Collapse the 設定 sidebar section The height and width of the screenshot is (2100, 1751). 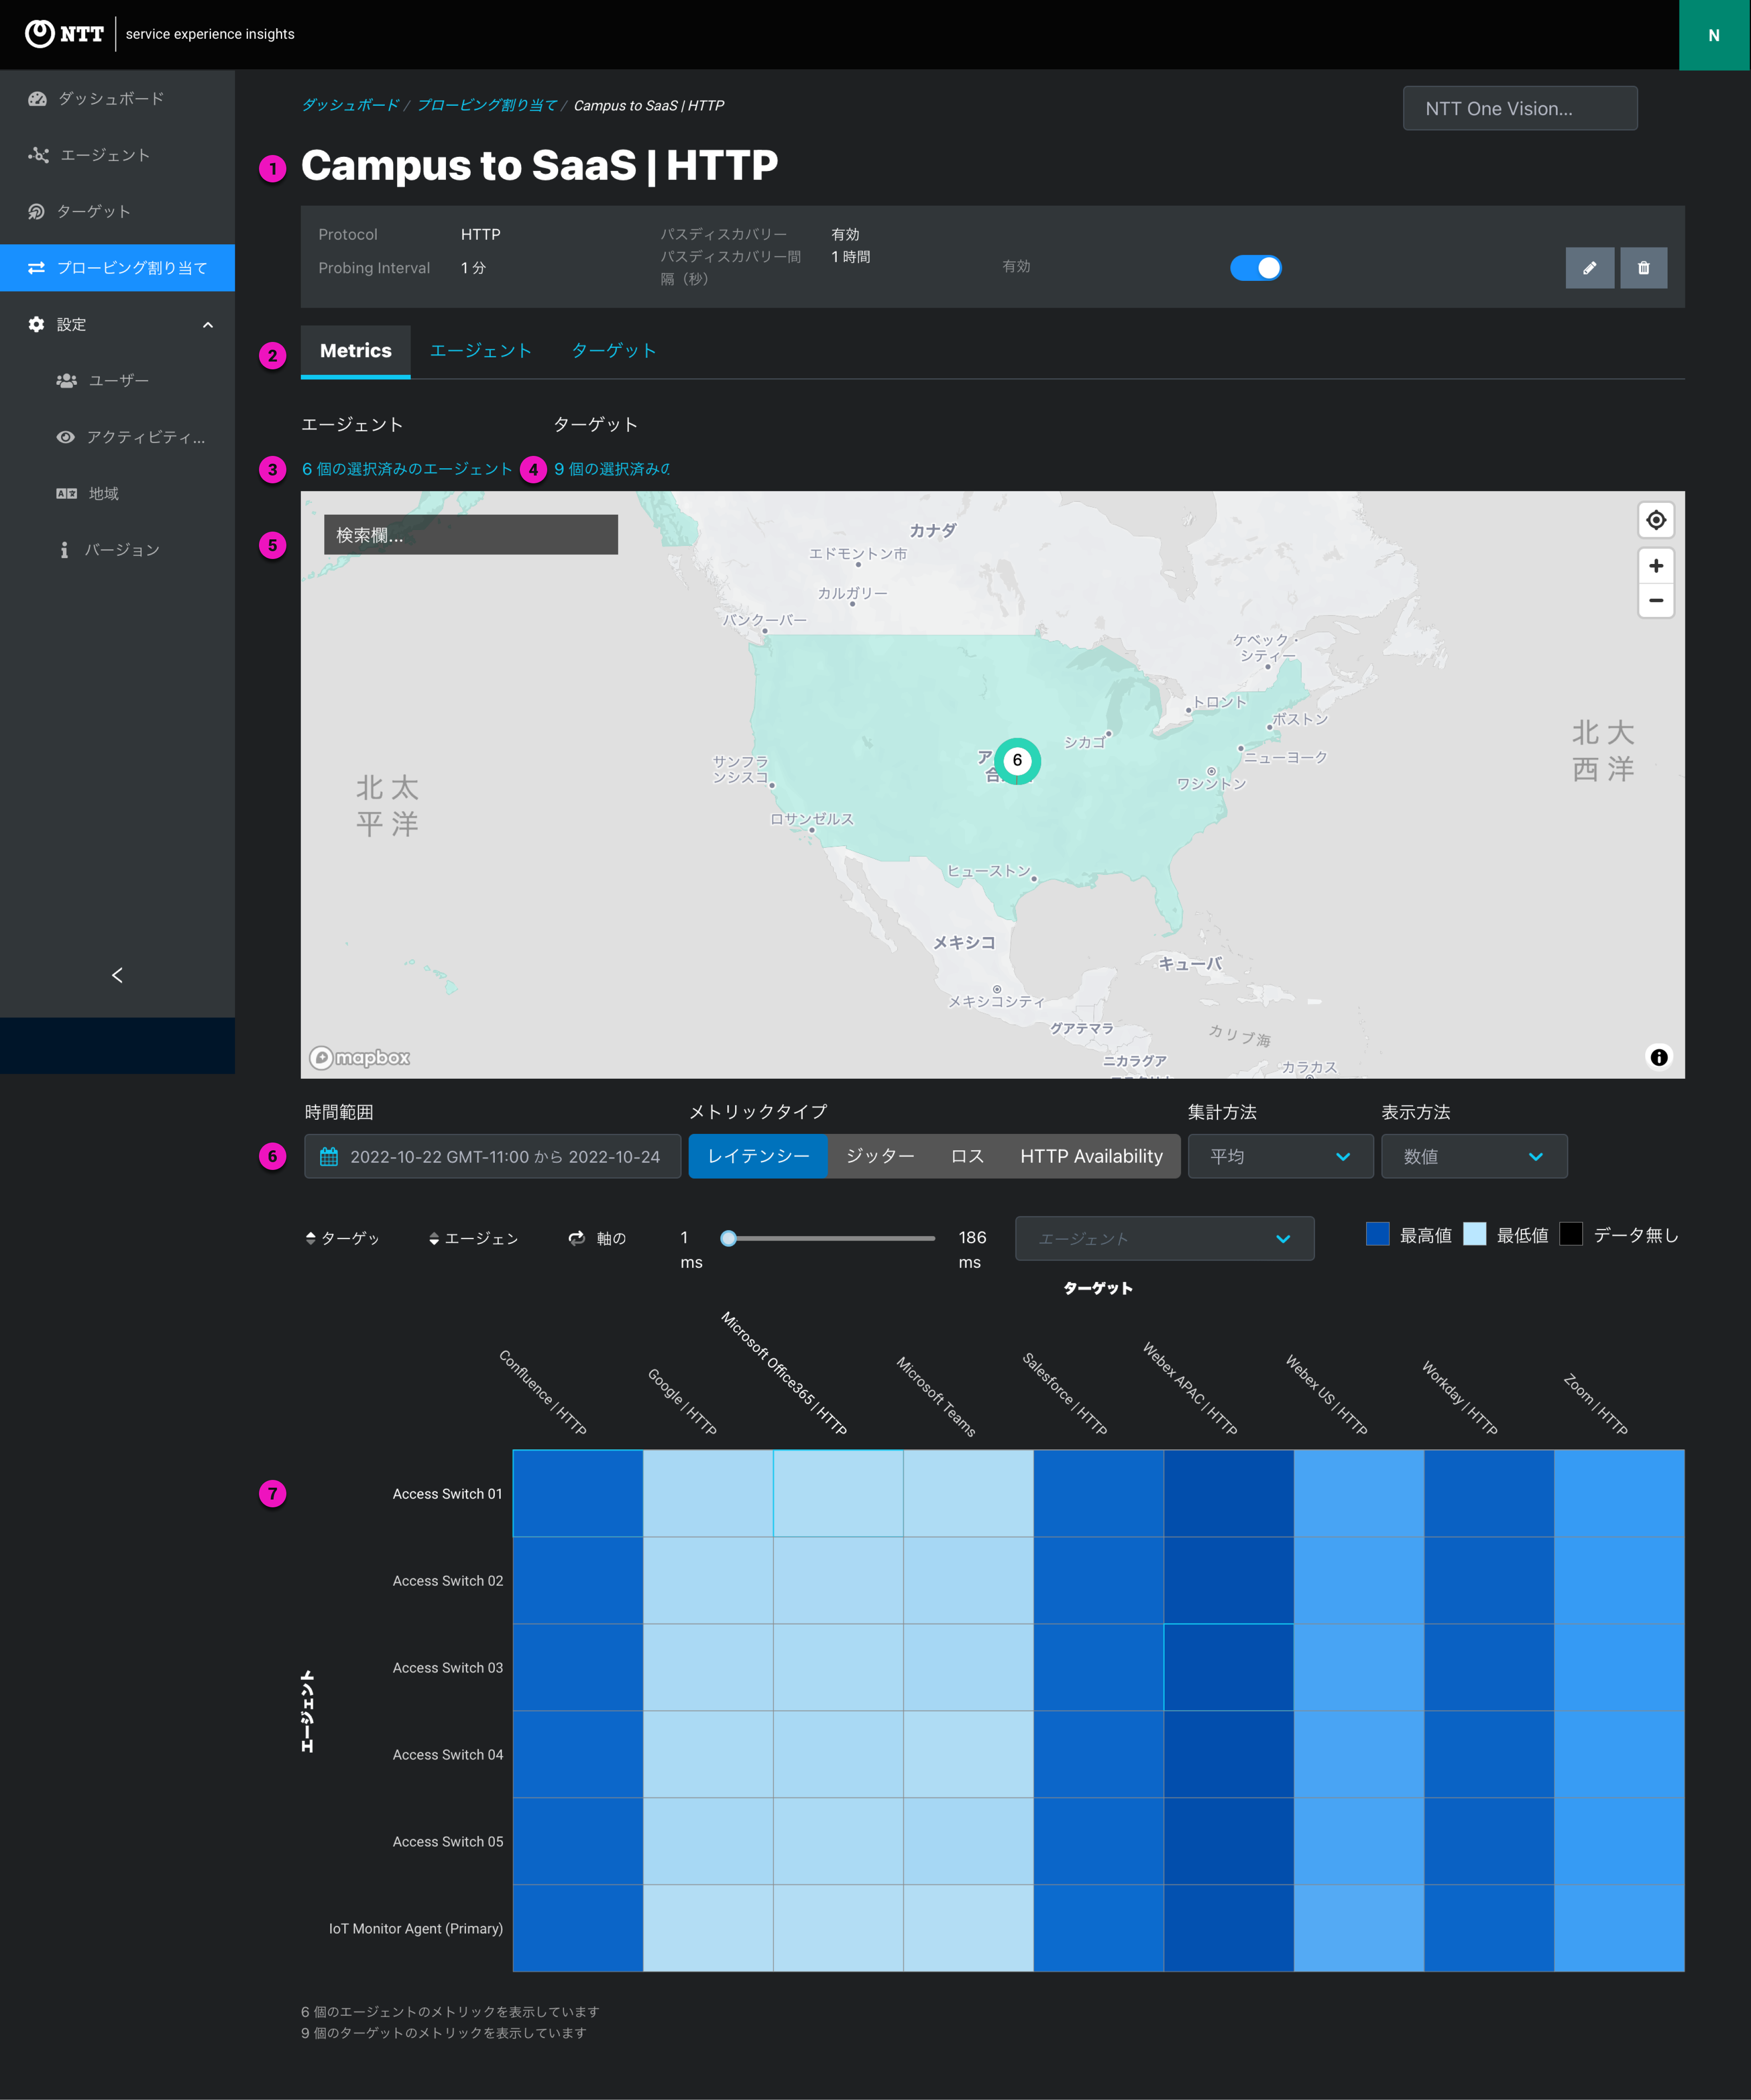(x=117, y=324)
